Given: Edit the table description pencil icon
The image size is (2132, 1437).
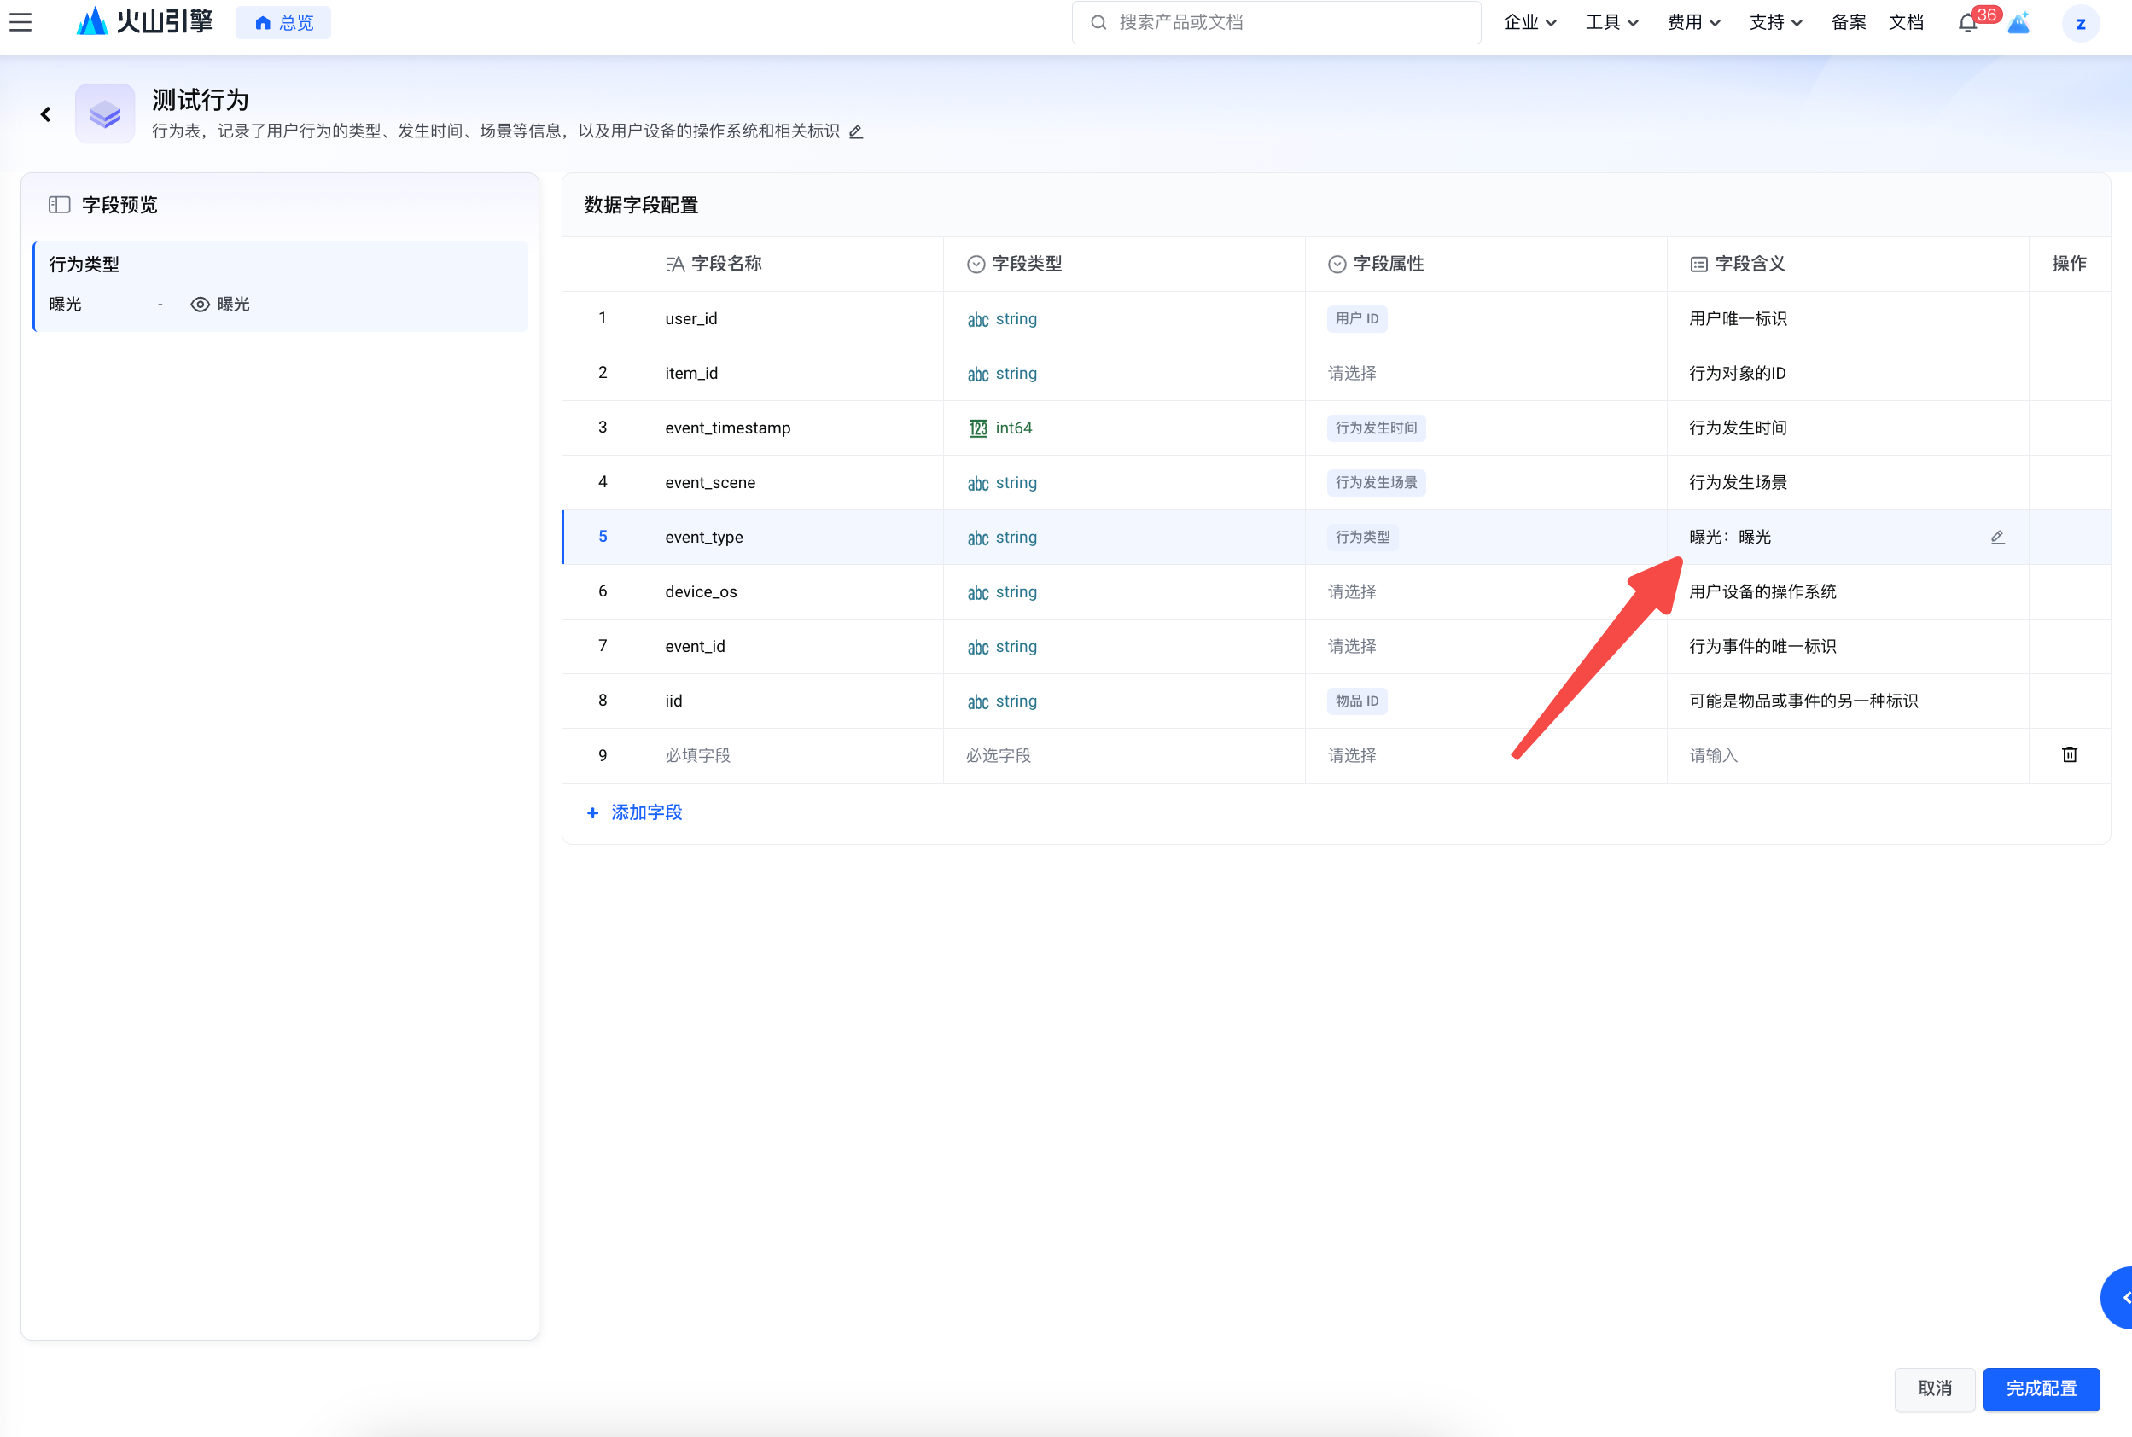Looking at the screenshot, I should [x=855, y=132].
